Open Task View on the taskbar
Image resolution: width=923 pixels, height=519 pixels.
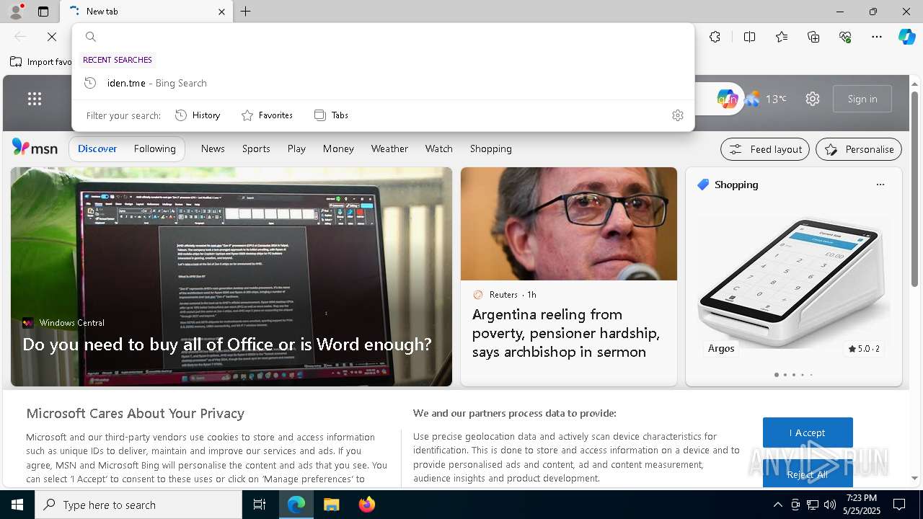coord(260,505)
